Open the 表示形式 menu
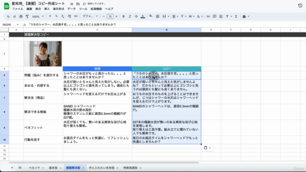The image size is (306, 172). click(x=58, y=9)
